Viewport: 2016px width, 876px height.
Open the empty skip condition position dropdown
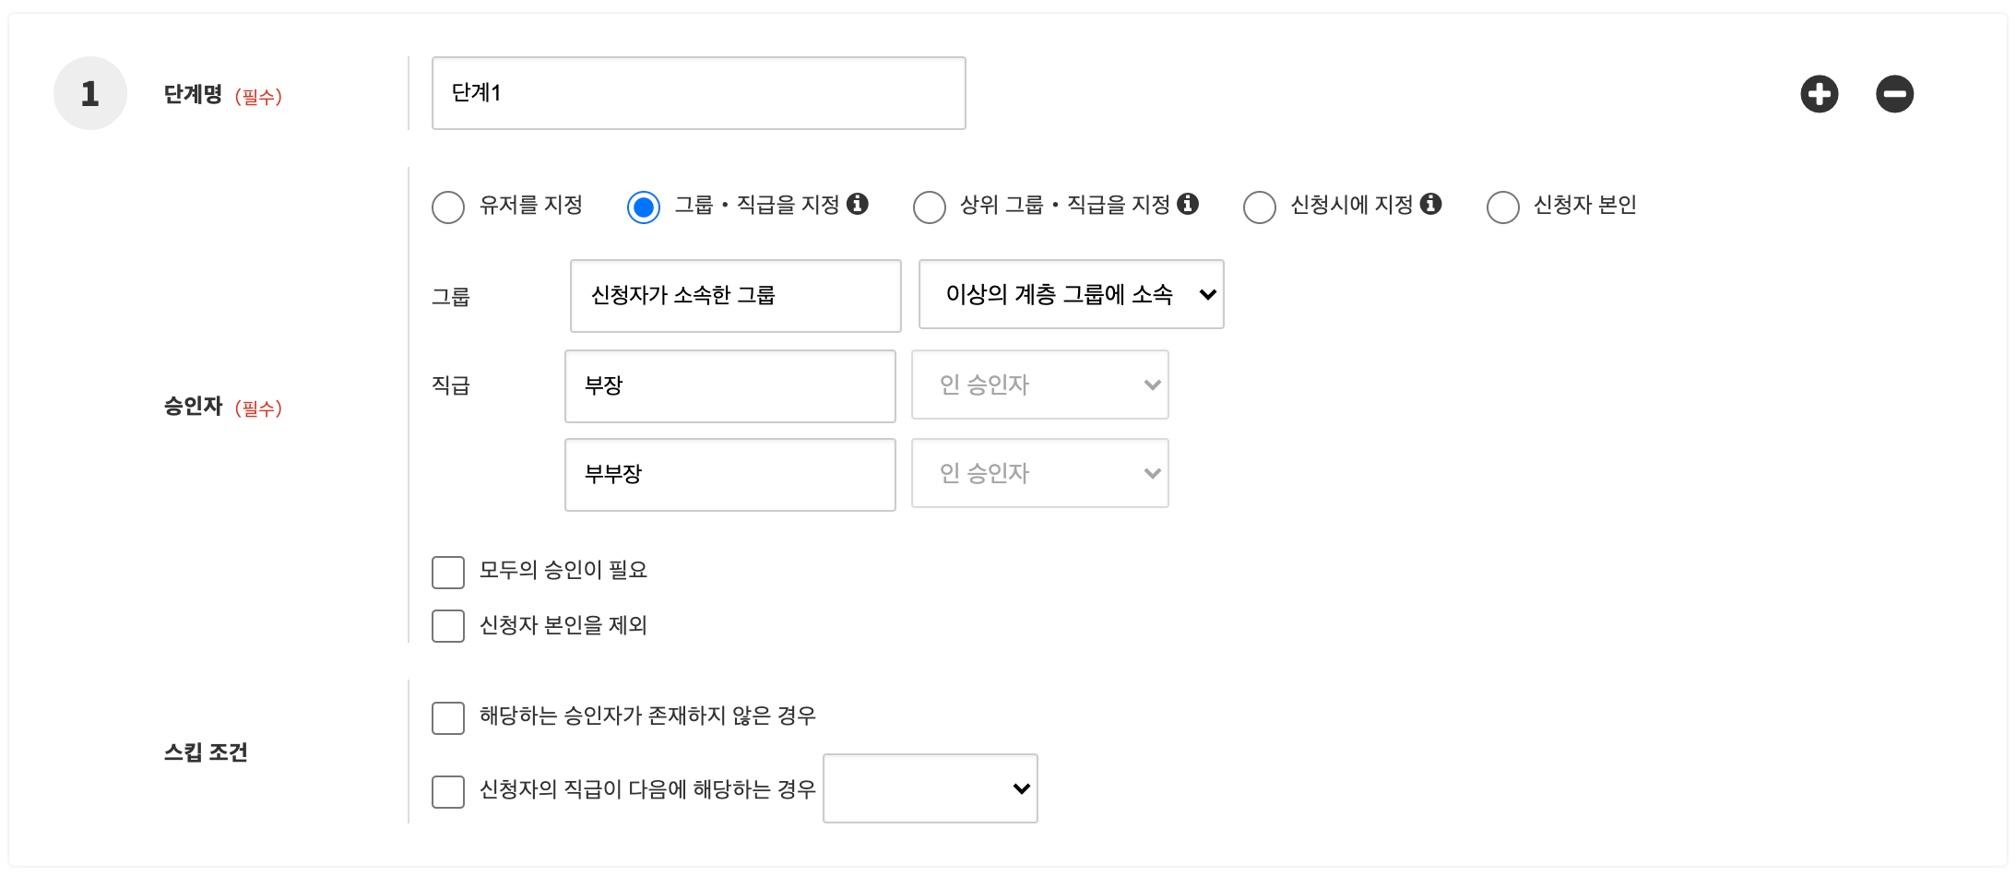pyautogui.click(x=930, y=788)
